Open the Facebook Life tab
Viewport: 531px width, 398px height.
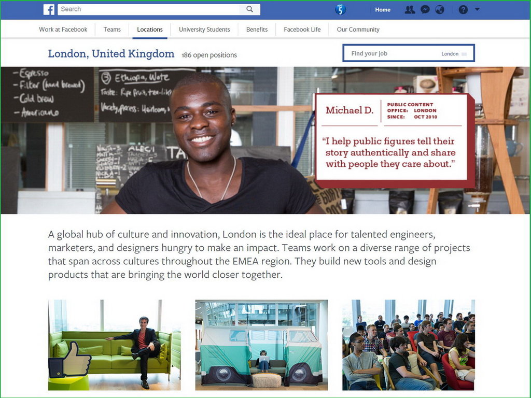tap(302, 30)
